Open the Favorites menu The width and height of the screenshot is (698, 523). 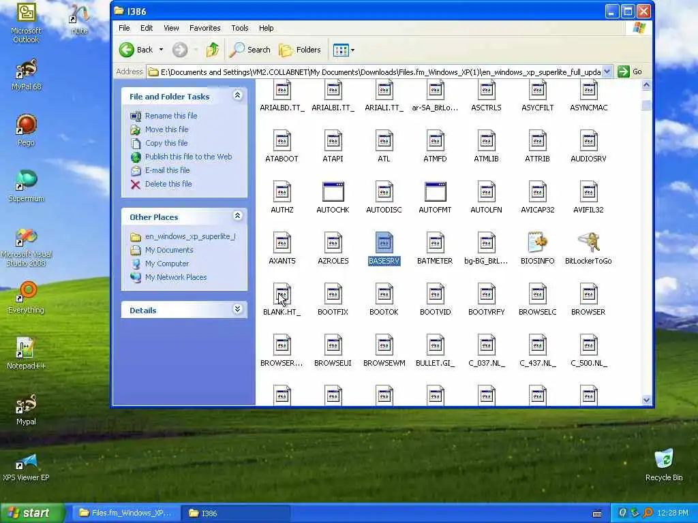pos(204,28)
